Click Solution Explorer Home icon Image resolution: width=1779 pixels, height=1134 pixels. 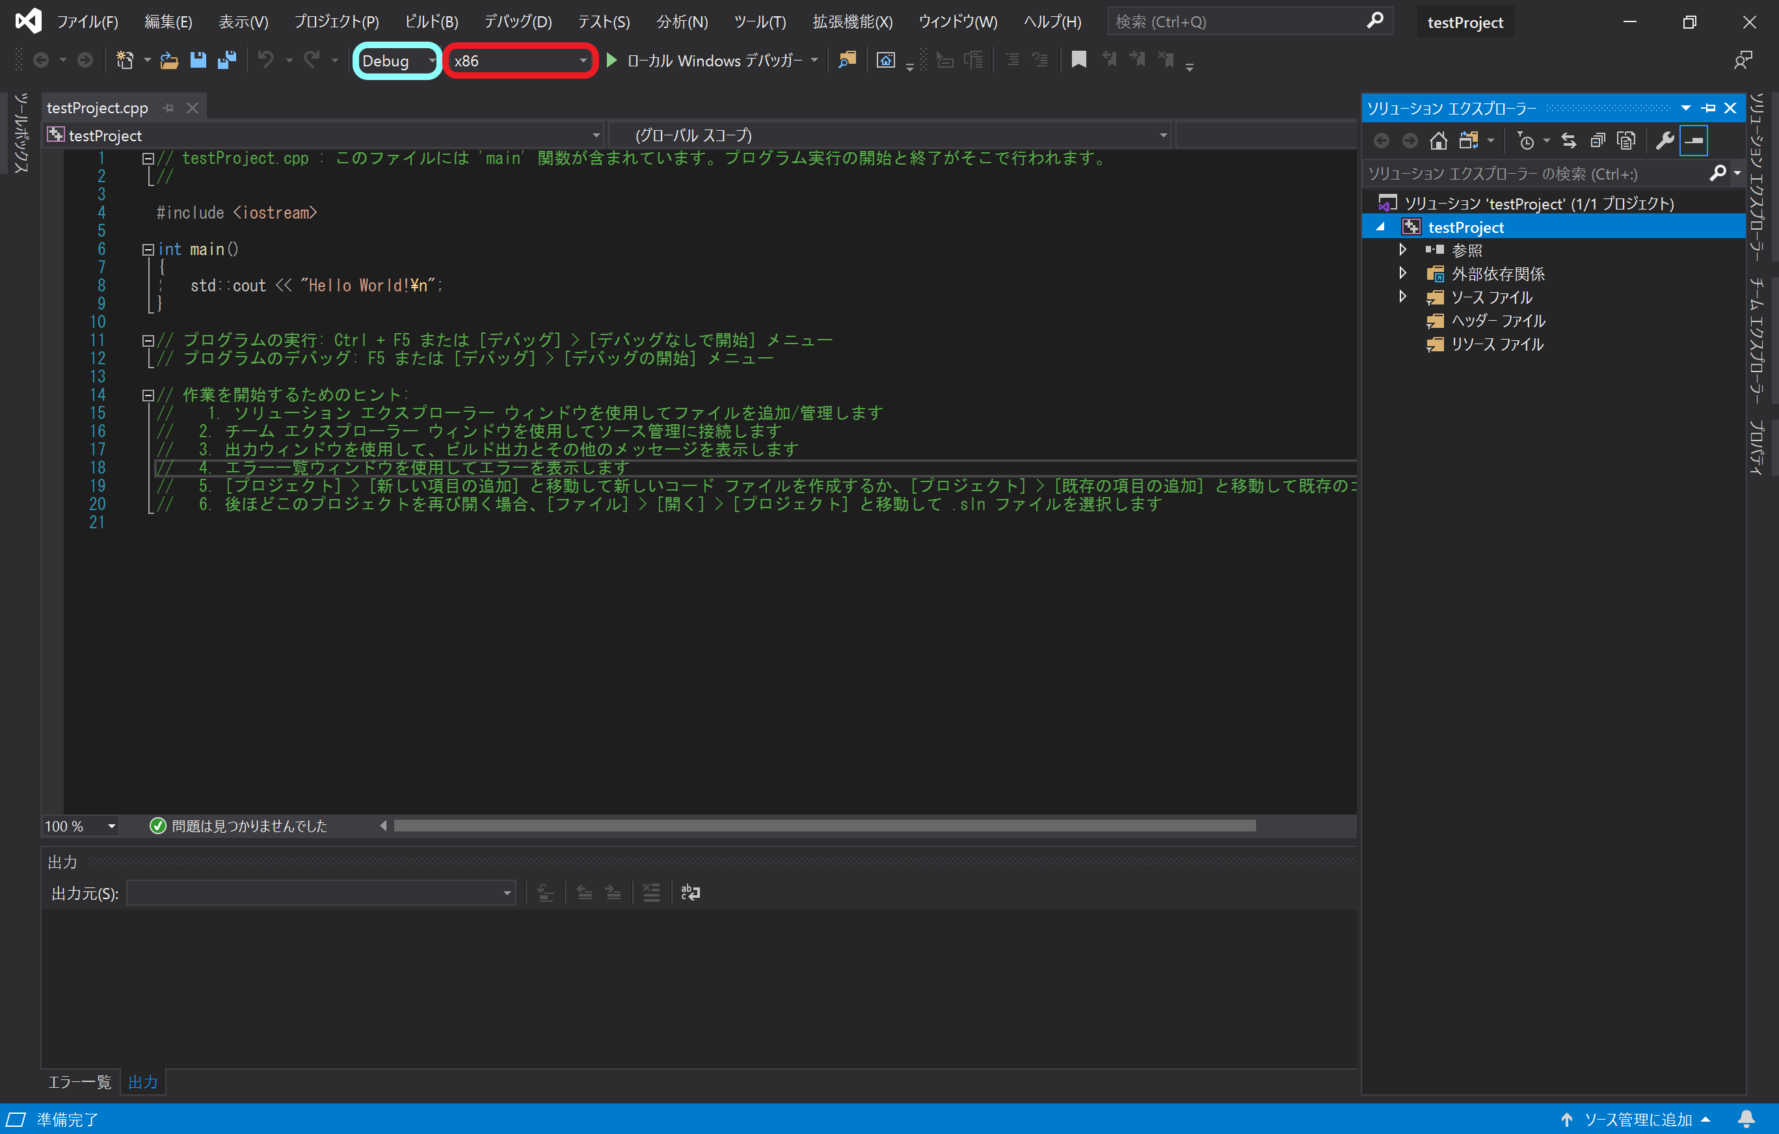(x=1438, y=141)
